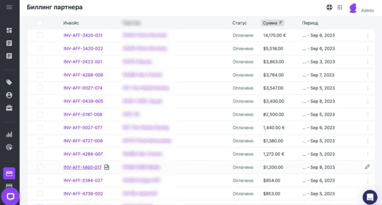Click the price tag icon in sidebar
The width and height of the screenshot is (382, 205).
(9, 82)
